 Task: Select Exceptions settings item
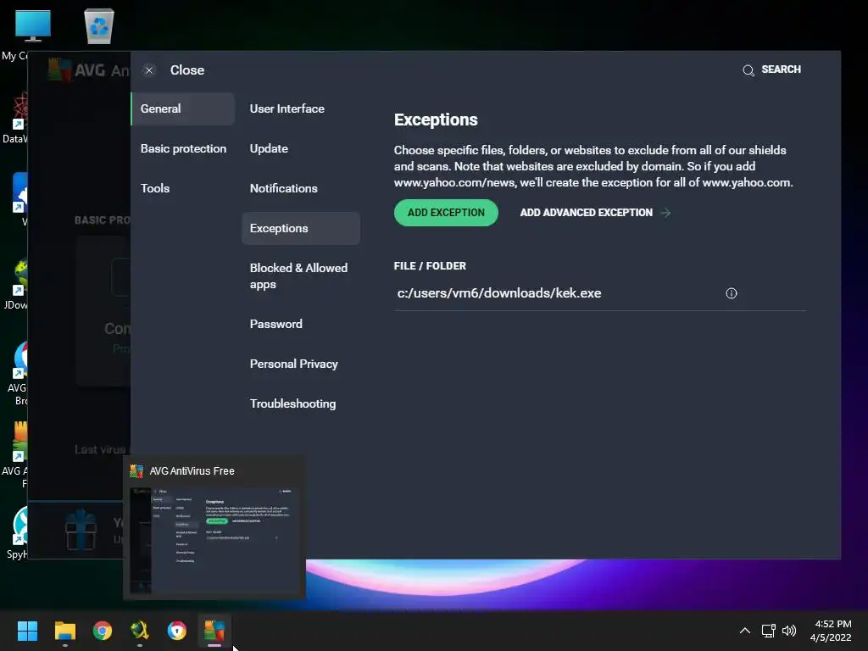click(301, 229)
